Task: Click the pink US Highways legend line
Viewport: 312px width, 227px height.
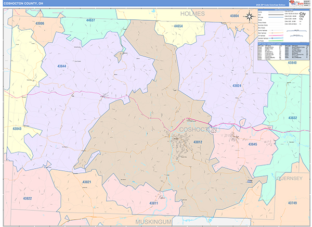Action: click(x=276, y=35)
